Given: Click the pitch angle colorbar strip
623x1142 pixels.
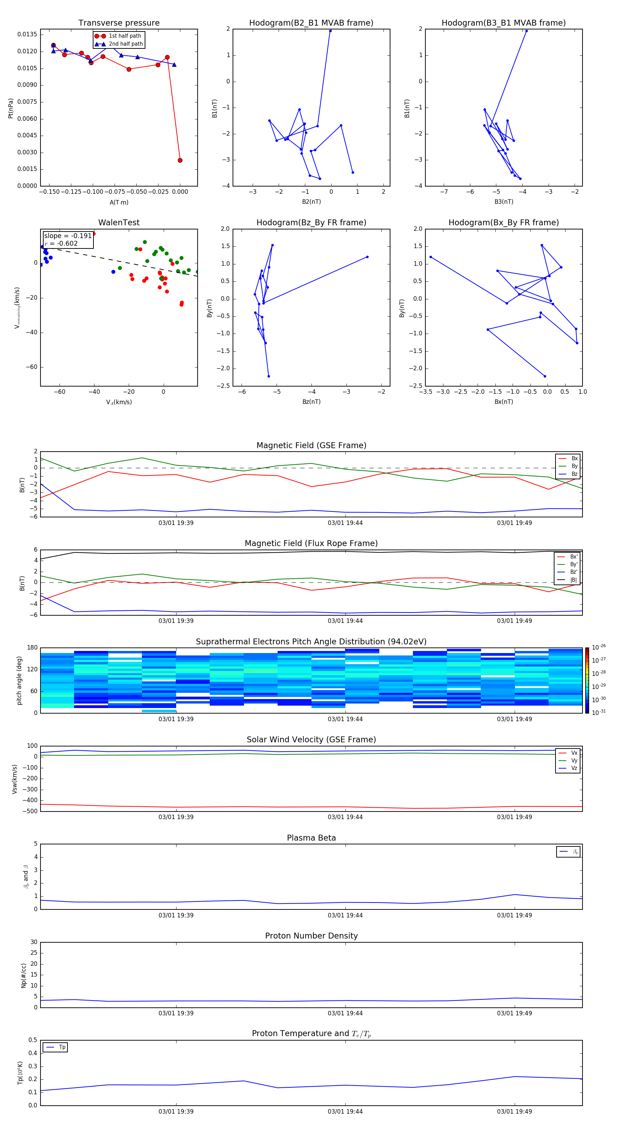Looking at the screenshot, I should click(x=587, y=680).
